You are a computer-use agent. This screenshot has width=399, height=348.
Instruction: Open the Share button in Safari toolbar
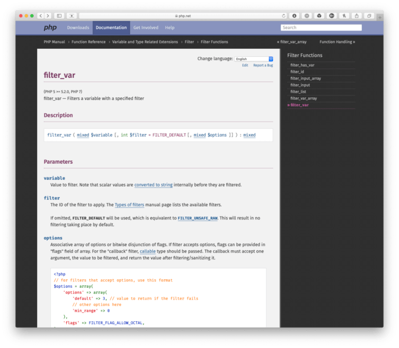pyautogui.click(x=356, y=16)
